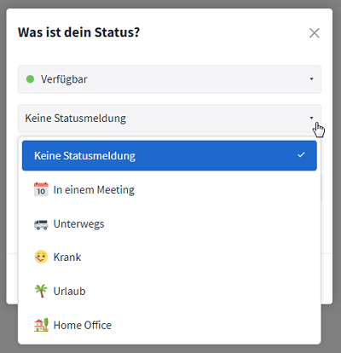Click the palm tree icon beside Urlaub
341x353 pixels.
coord(41,291)
